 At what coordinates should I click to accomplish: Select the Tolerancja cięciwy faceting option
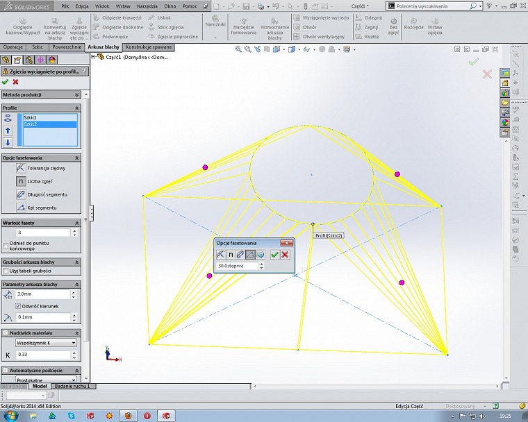coord(21,168)
